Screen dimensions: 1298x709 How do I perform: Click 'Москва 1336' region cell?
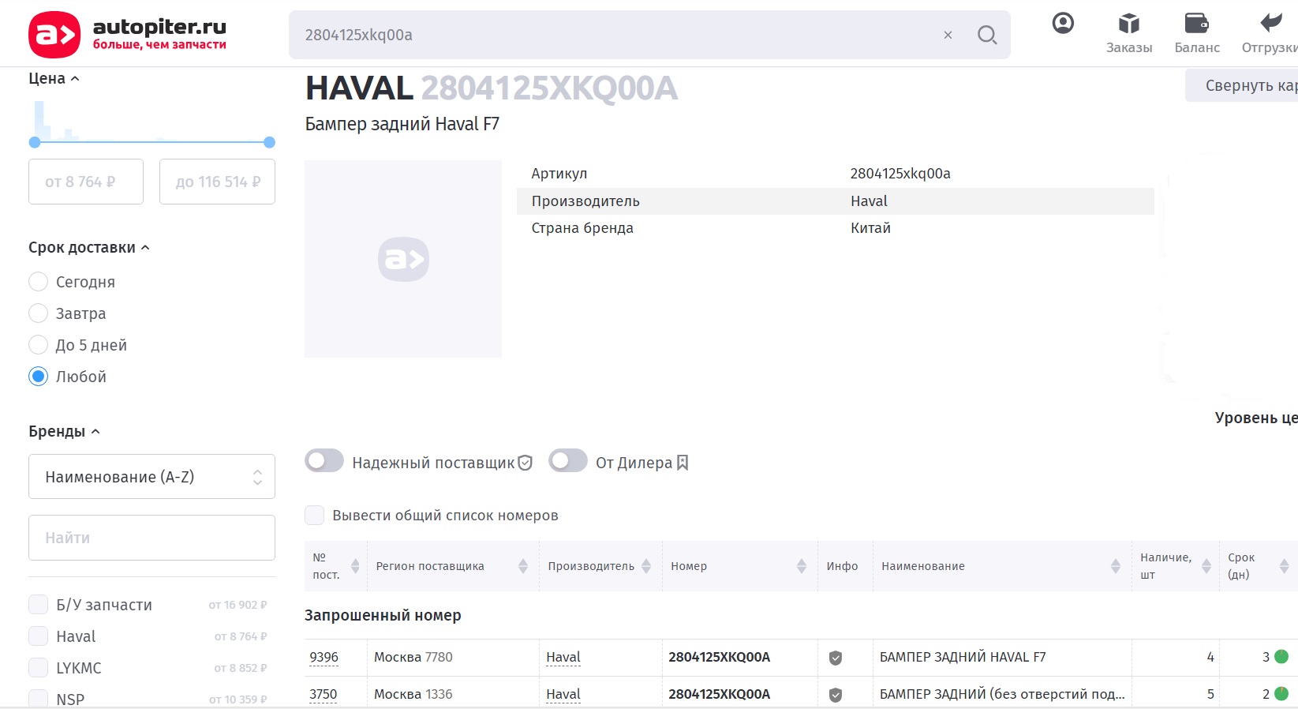click(413, 694)
